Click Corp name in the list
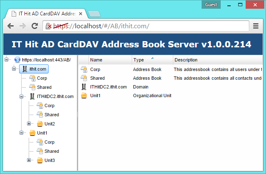Viewport: 266px width, 174px height. (x=95, y=69)
